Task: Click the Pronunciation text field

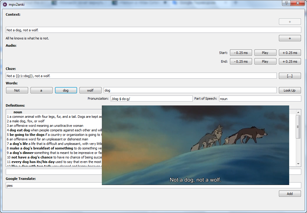Action: click(151, 99)
